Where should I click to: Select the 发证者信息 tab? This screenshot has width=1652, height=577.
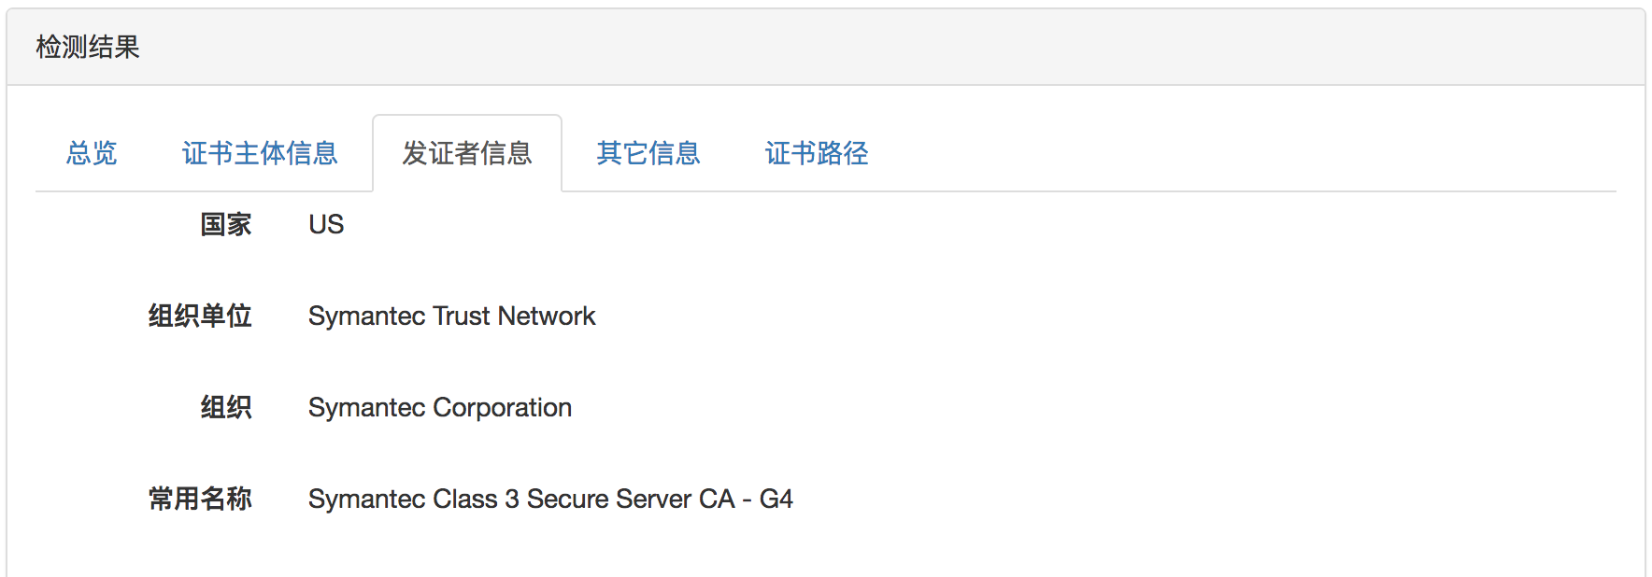pos(466,153)
